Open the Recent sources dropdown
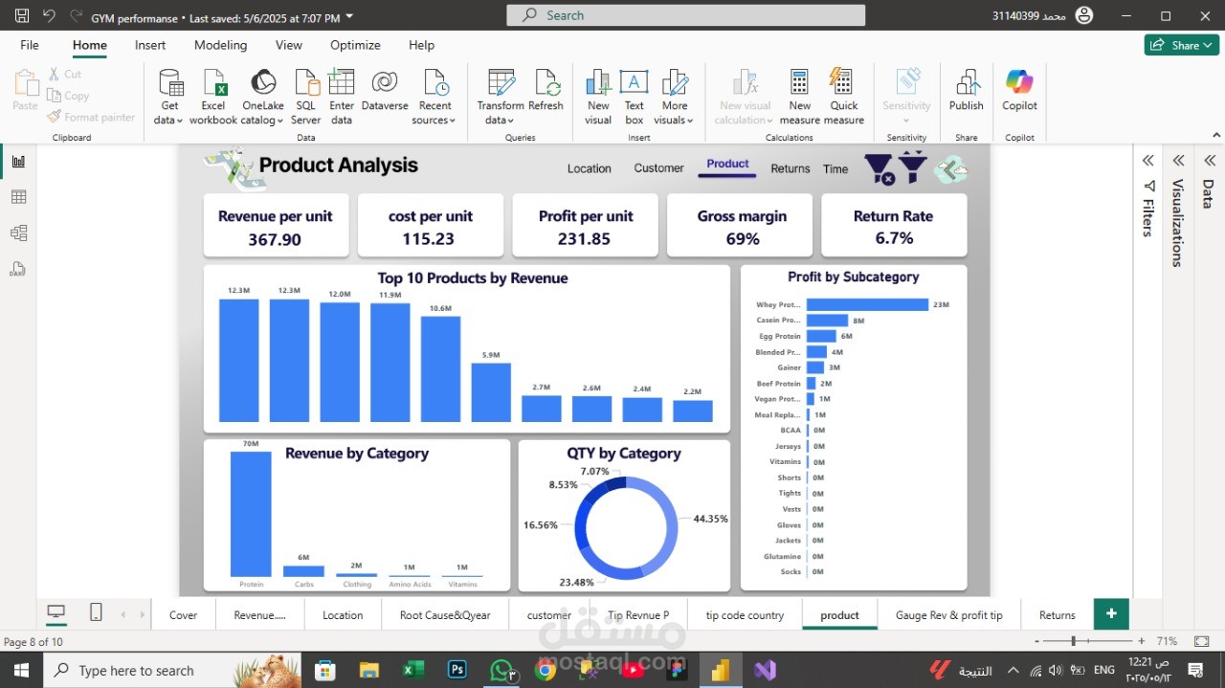The width and height of the screenshot is (1225, 688). point(434,97)
